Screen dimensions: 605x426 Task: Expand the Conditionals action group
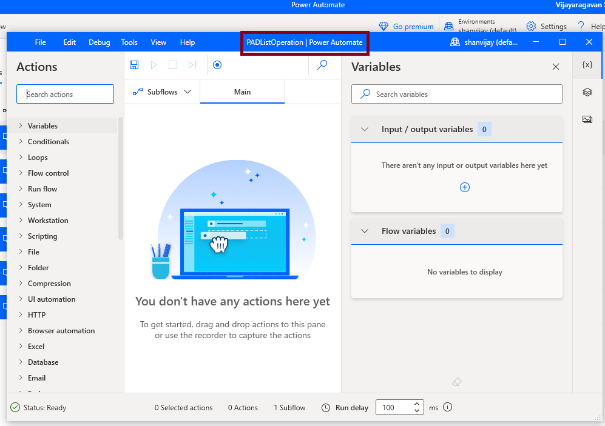pos(21,141)
